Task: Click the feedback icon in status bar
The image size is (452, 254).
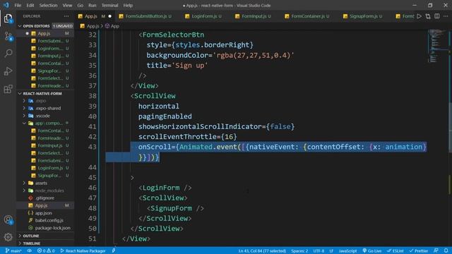Action: 436,251
